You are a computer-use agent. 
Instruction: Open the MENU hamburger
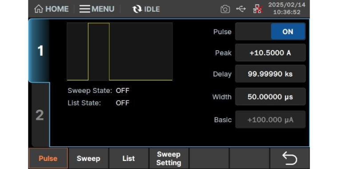tap(97, 9)
